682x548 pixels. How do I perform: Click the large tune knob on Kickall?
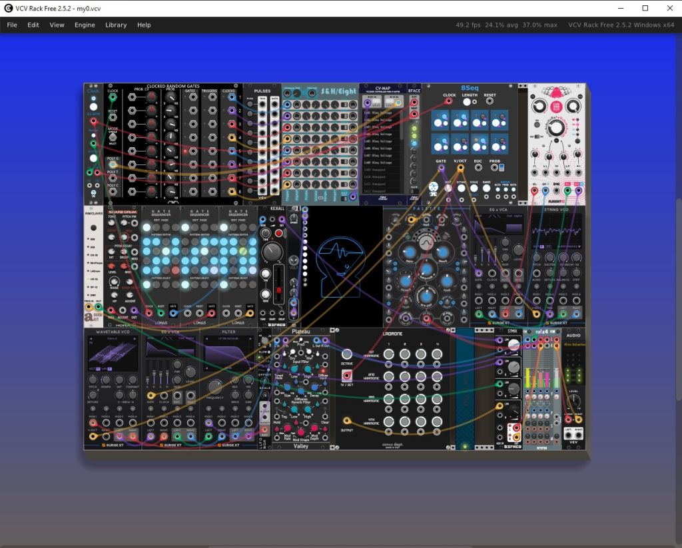click(x=272, y=252)
